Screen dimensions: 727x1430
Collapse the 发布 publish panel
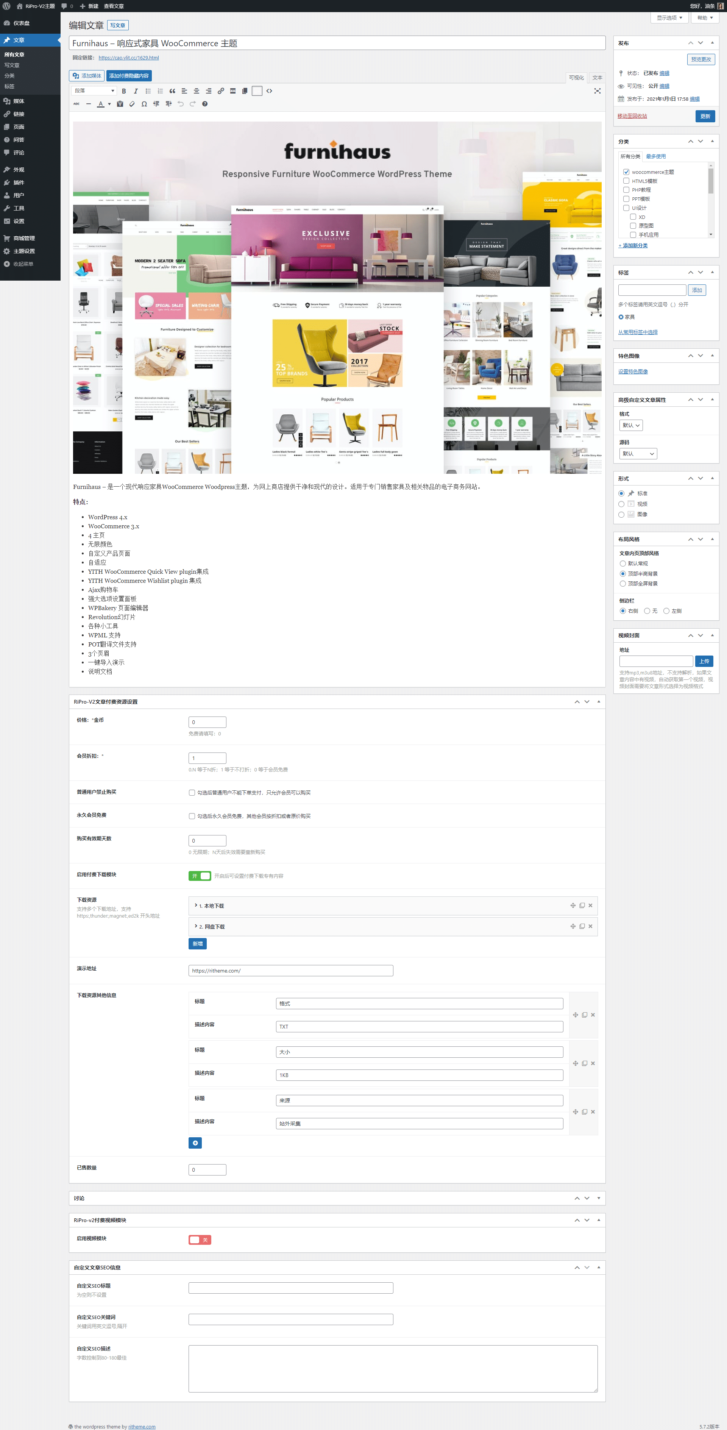click(713, 43)
